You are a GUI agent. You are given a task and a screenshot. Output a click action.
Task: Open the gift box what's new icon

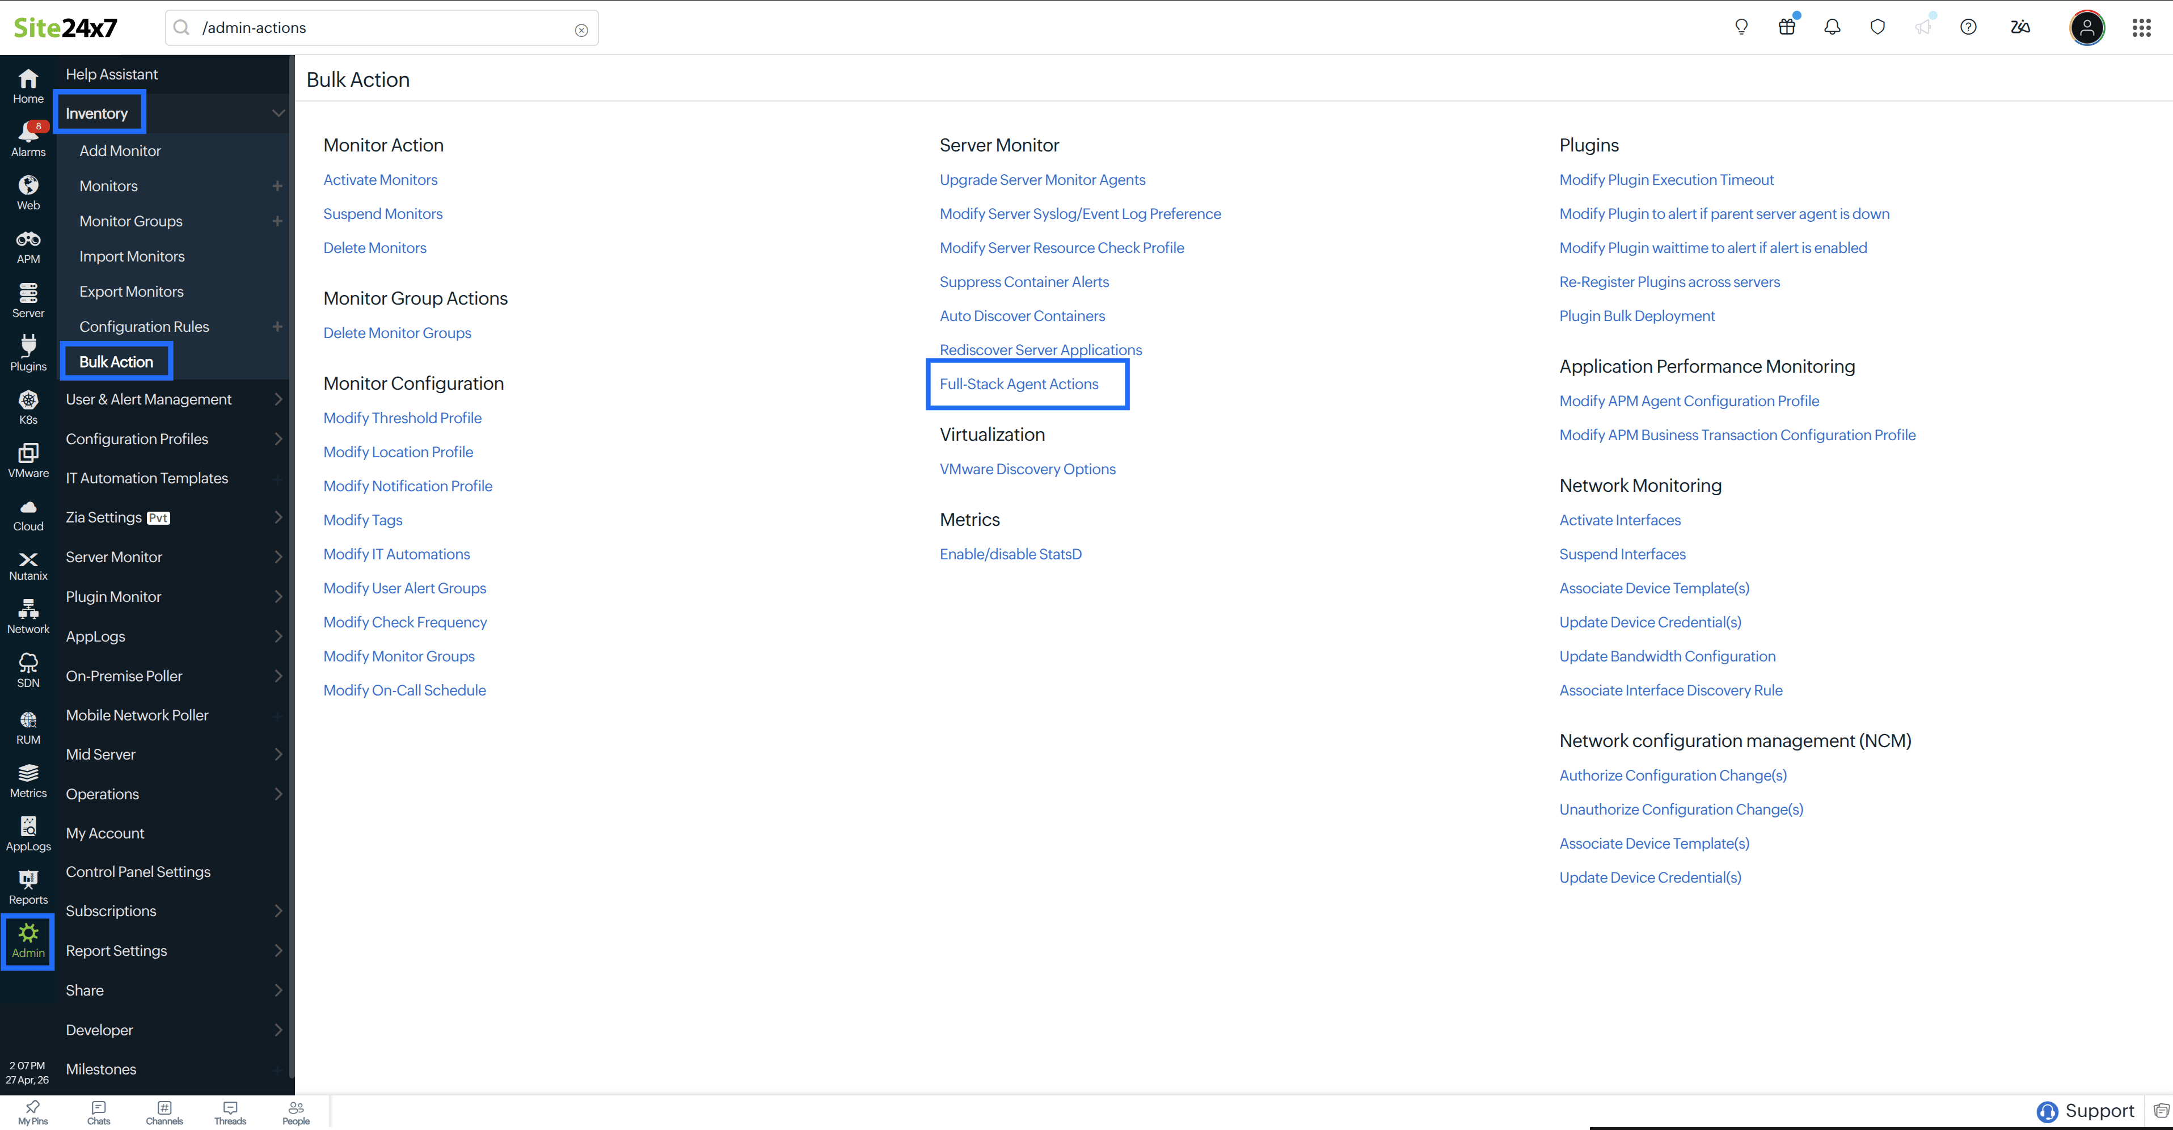coord(1787,27)
